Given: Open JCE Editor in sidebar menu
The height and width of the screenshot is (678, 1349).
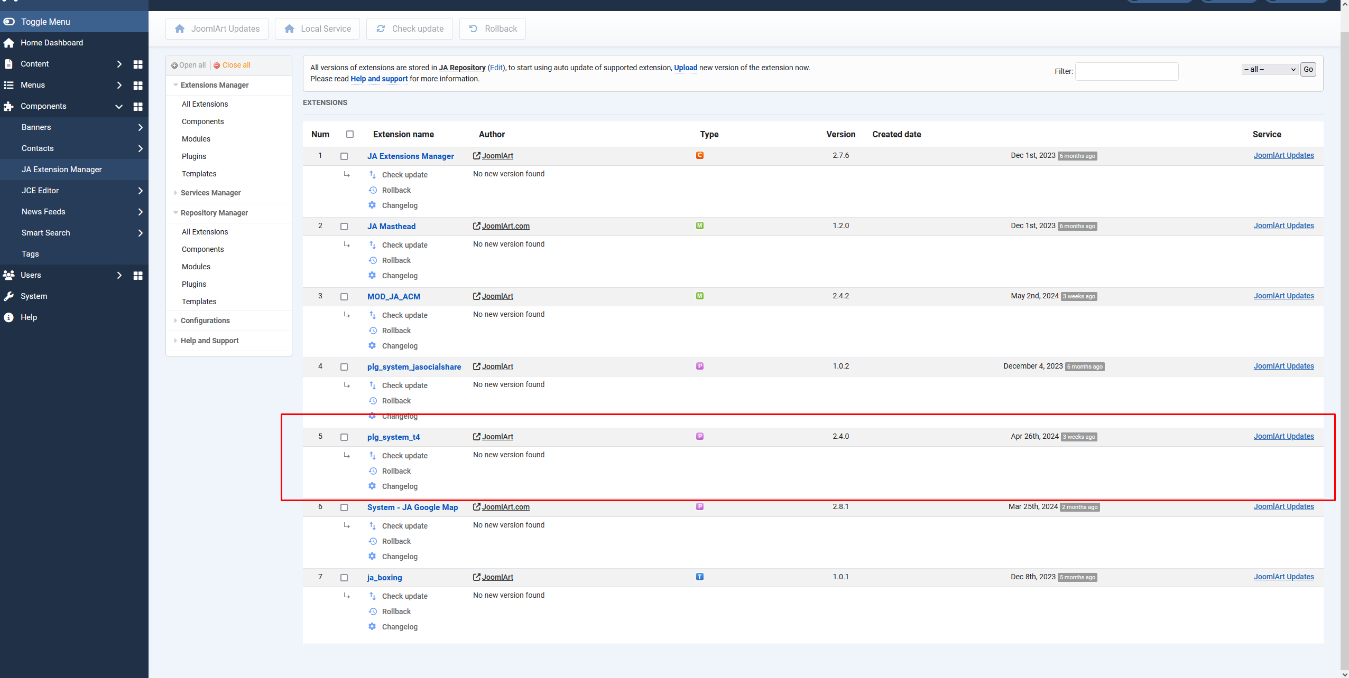Looking at the screenshot, I should tap(40, 191).
